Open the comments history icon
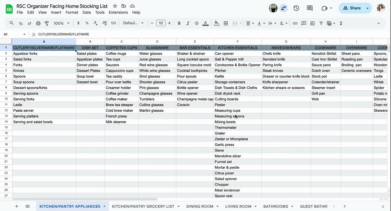The width and height of the screenshot is (391, 211). click(310, 8)
